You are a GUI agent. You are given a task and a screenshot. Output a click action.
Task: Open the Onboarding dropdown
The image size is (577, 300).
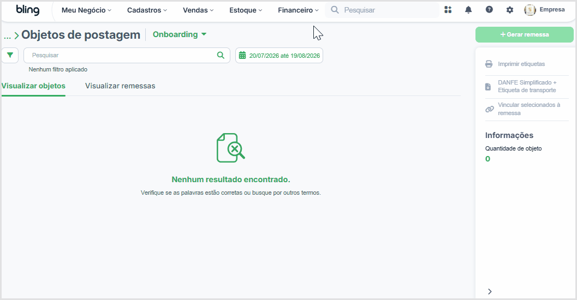point(180,34)
